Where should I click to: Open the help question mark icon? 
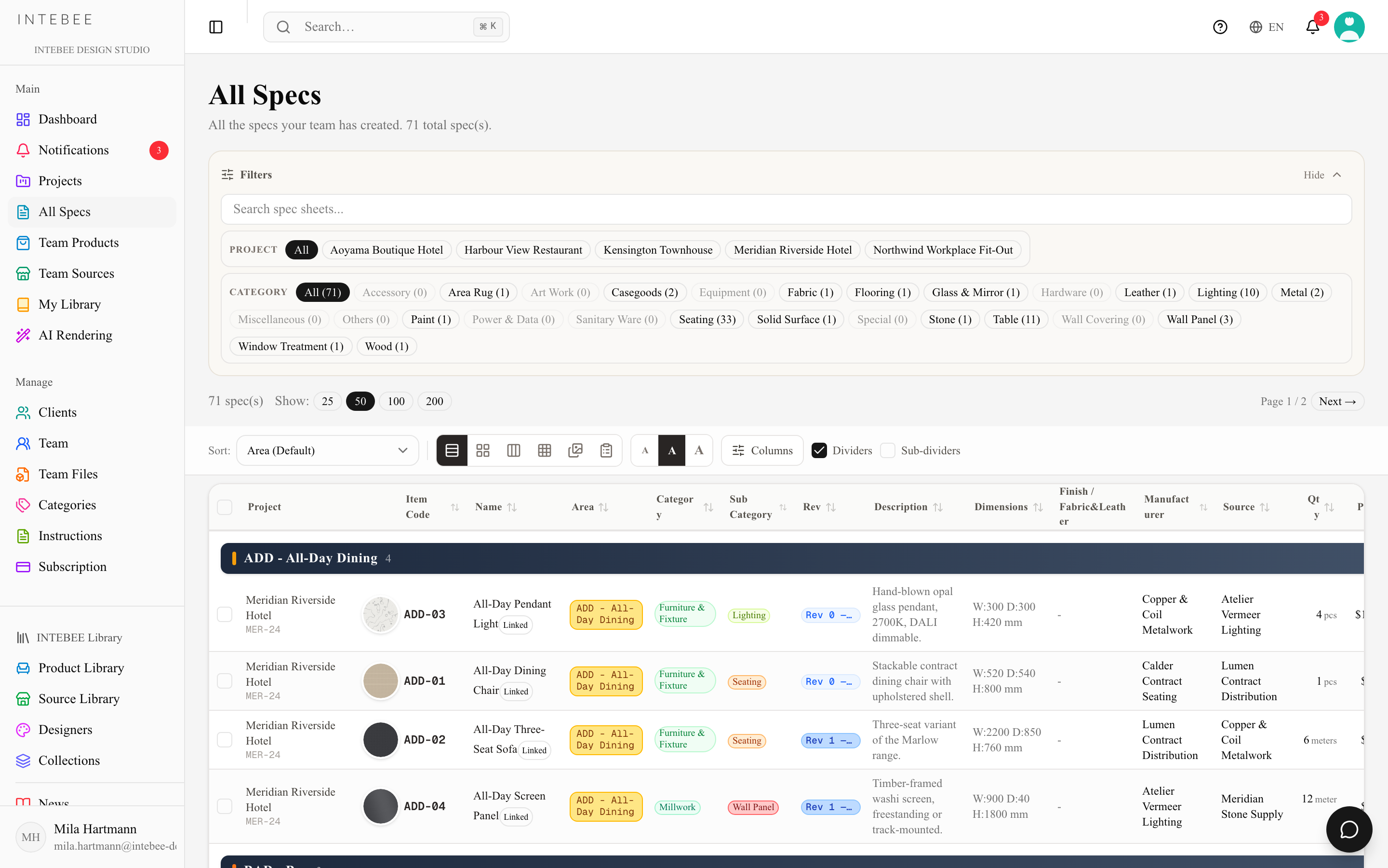tap(1220, 27)
